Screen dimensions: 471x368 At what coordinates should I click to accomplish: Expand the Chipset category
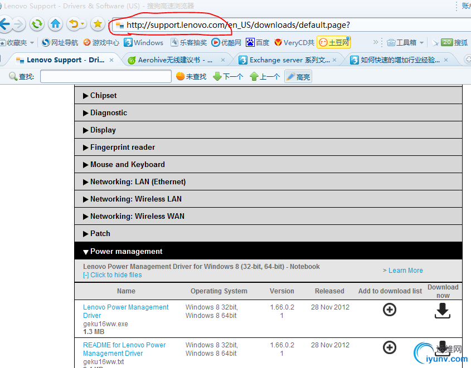click(268, 95)
